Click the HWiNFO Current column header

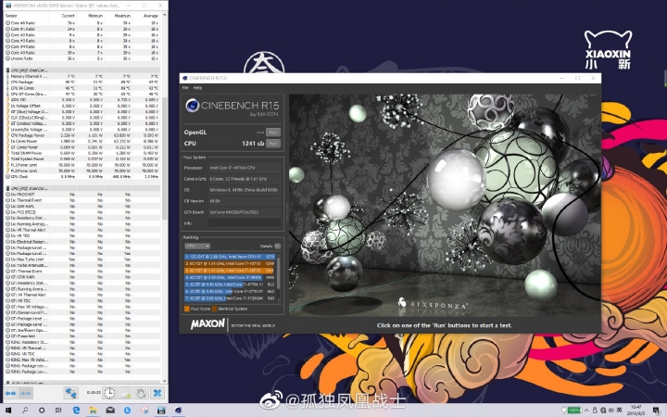(63, 16)
